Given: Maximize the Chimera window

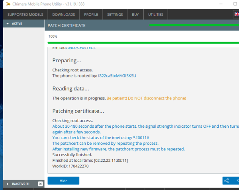Looking at the screenshot, I should tap(235, 4).
